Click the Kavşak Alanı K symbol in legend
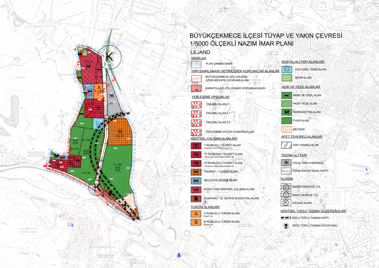379x268 pixels. 287,203
